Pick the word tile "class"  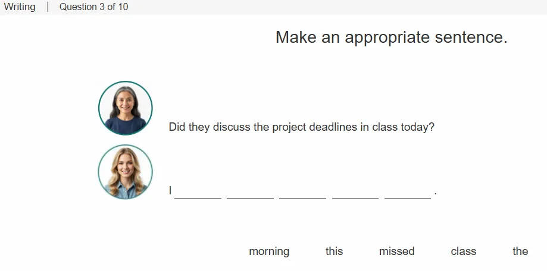[463, 251]
